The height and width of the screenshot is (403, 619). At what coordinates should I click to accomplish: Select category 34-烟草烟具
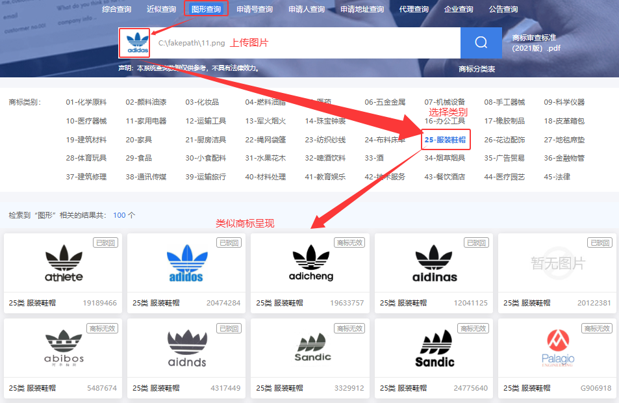pyautogui.click(x=444, y=158)
